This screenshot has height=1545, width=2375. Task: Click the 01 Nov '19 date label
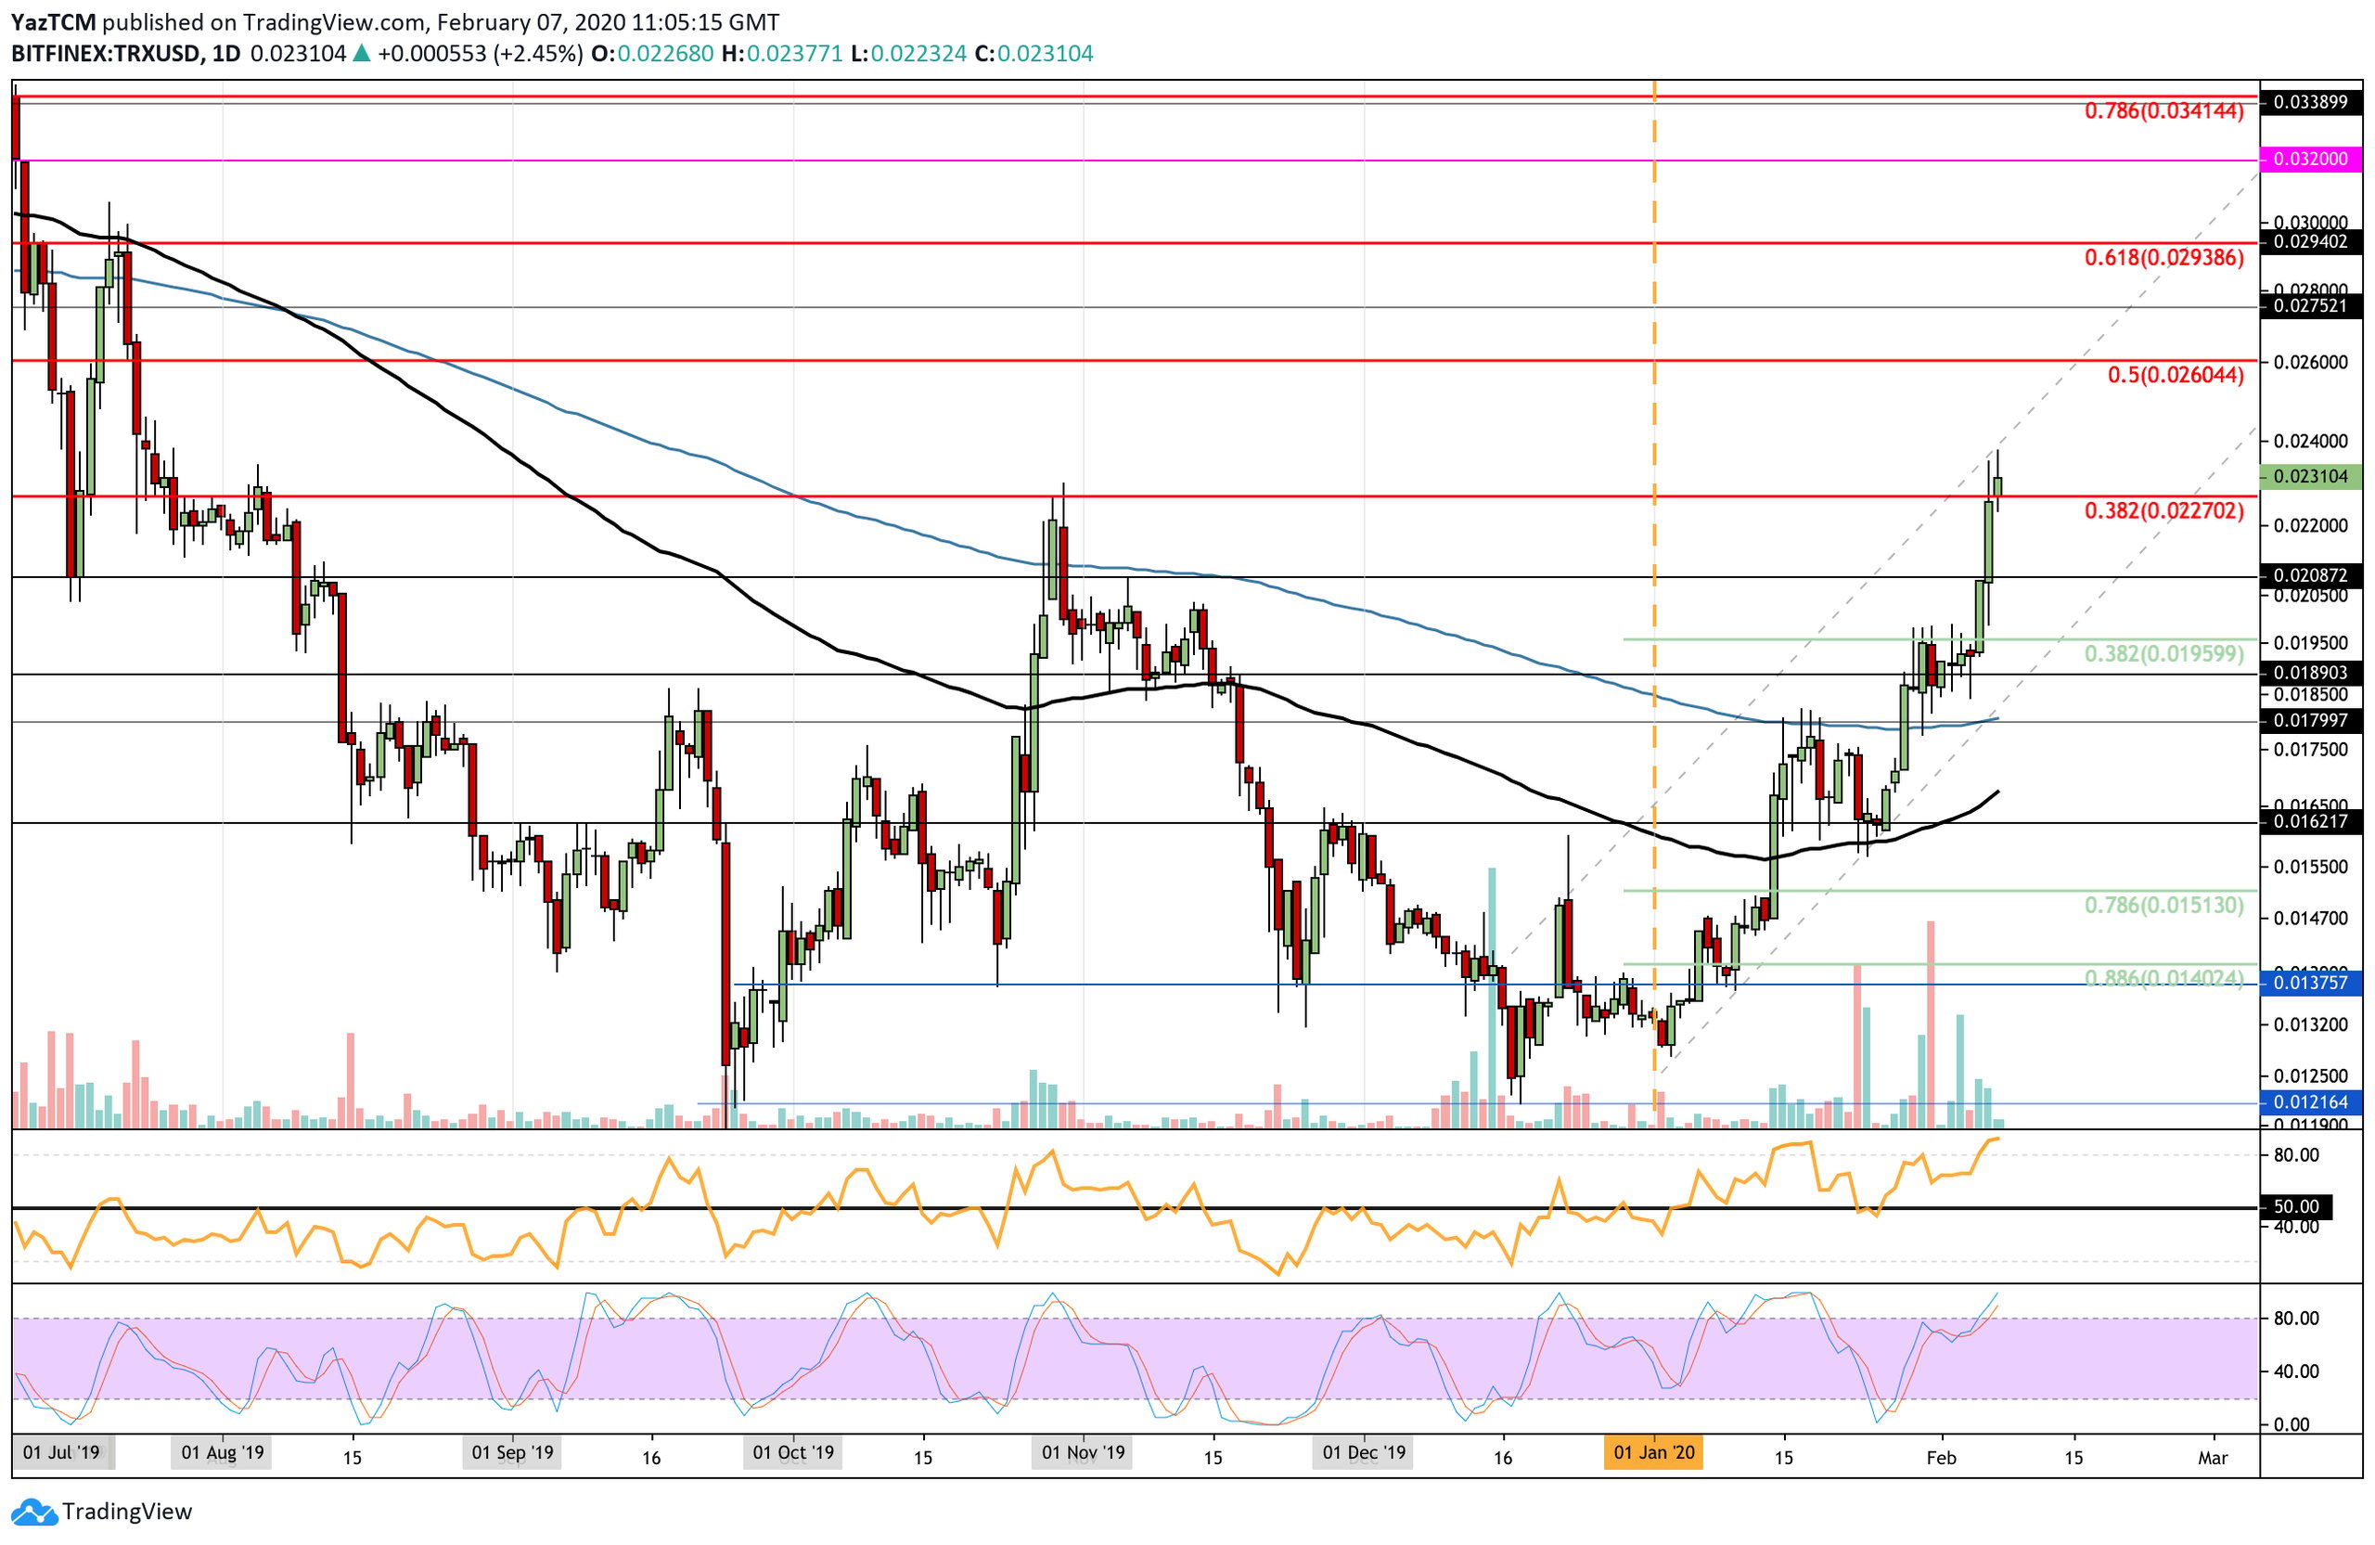tap(1083, 1454)
